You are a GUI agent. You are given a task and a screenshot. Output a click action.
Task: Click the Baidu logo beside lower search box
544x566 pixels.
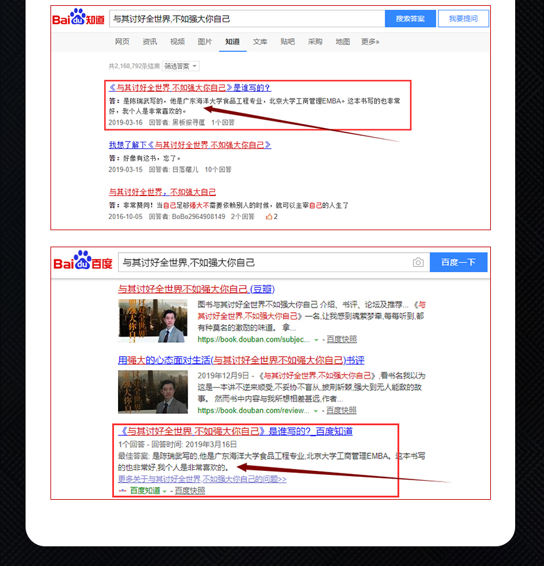[x=83, y=262]
